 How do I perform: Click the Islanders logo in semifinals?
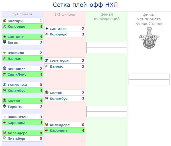47,124
